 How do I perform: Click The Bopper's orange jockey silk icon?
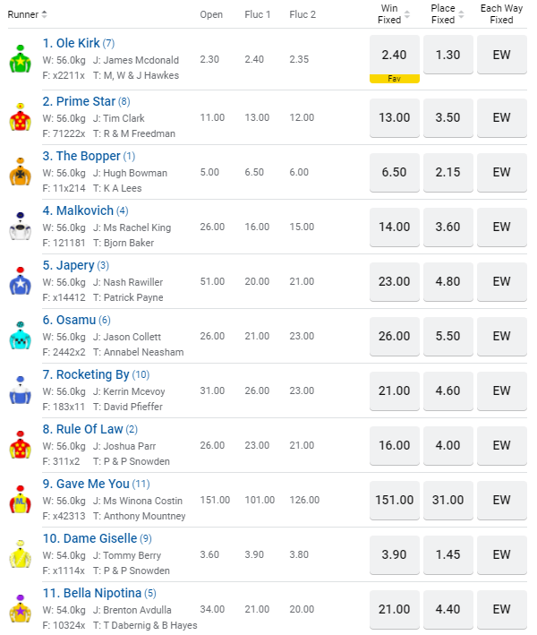20,173
